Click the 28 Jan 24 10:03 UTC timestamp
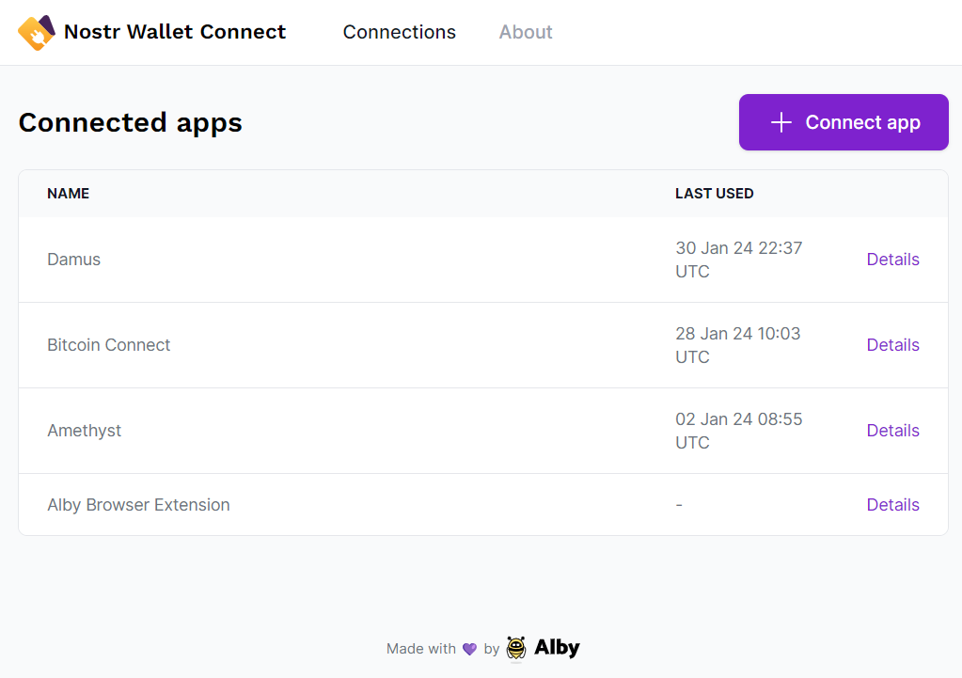The height and width of the screenshot is (678, 962). coord(738,345)
